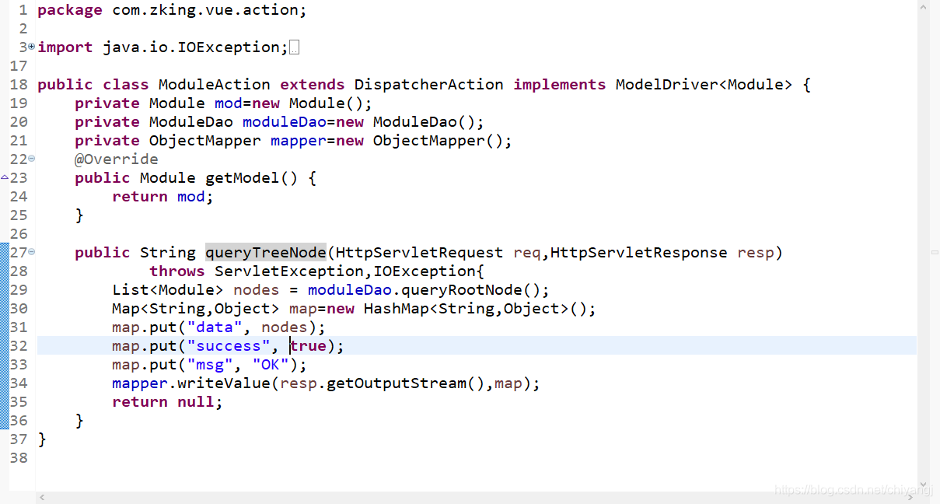Click the 'extends' keyword
The image size is (940, 504).
tap(313, 84)
